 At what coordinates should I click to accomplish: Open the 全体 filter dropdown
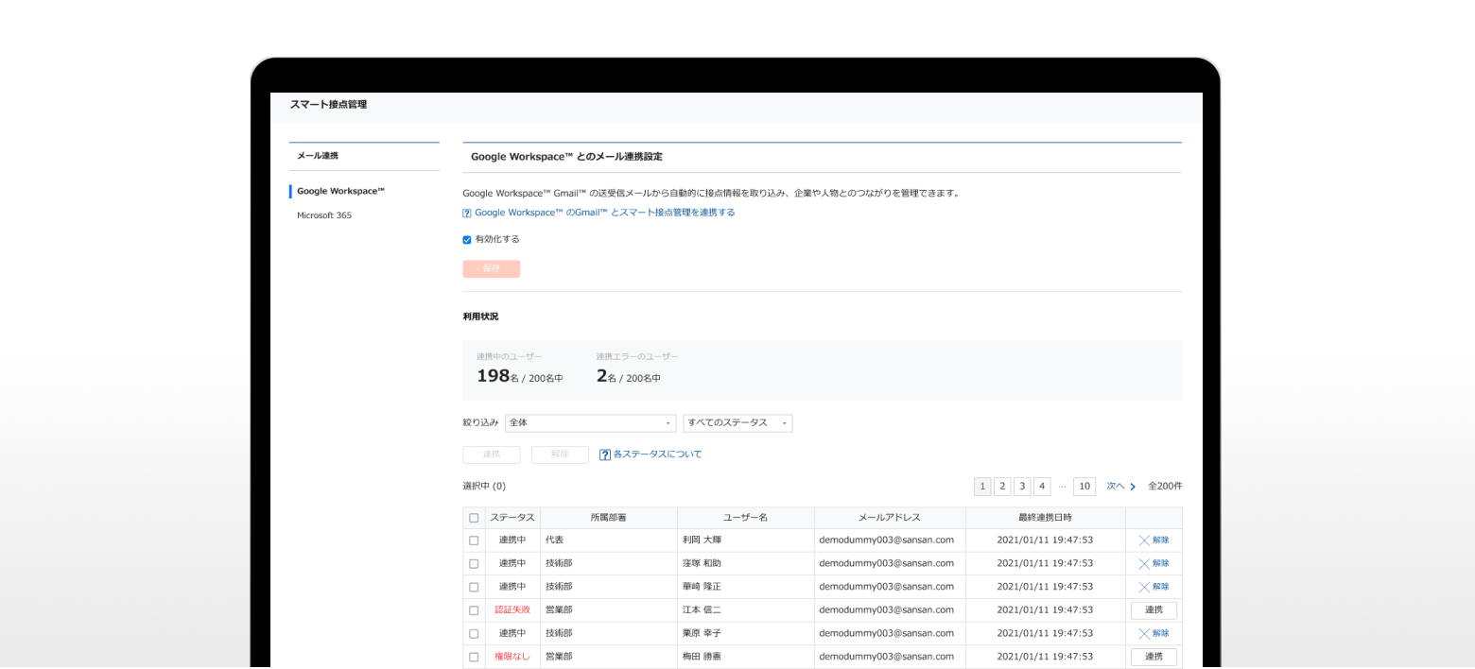click(x=591, y=423)
